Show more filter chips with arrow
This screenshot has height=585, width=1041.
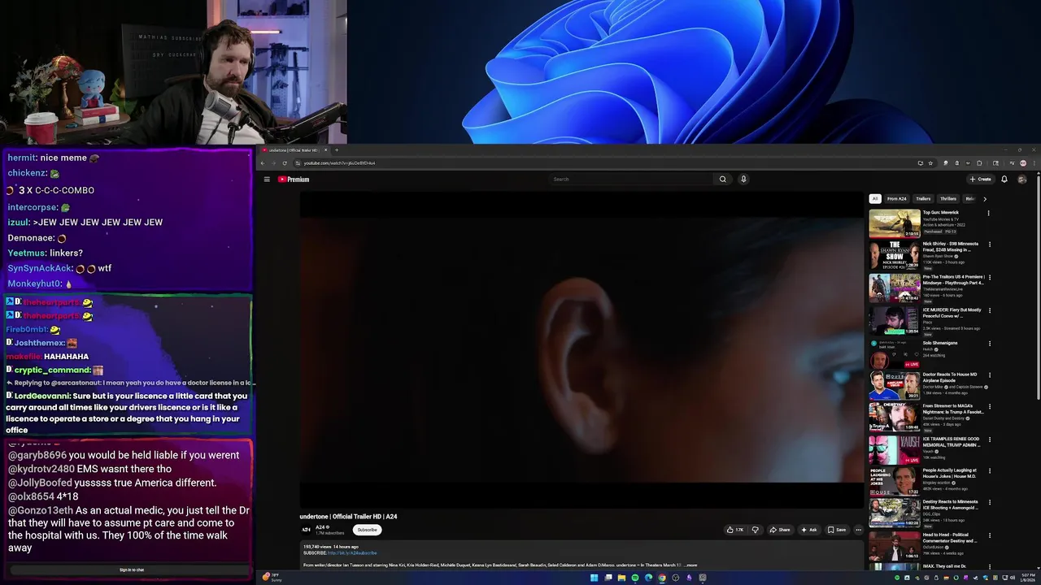pyautogui.click(x=985, y=199)
